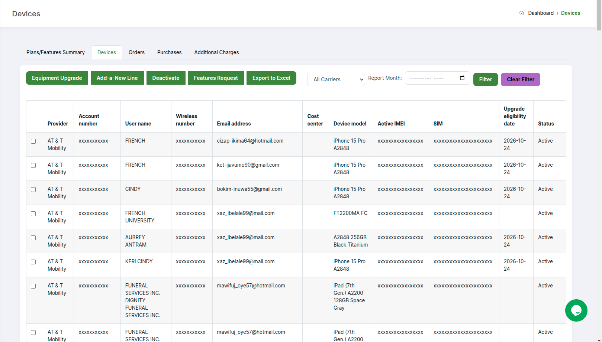This screenshot has width=602, height=342.
Task: Open the chat support bubble
Action: tap(576, 310)
